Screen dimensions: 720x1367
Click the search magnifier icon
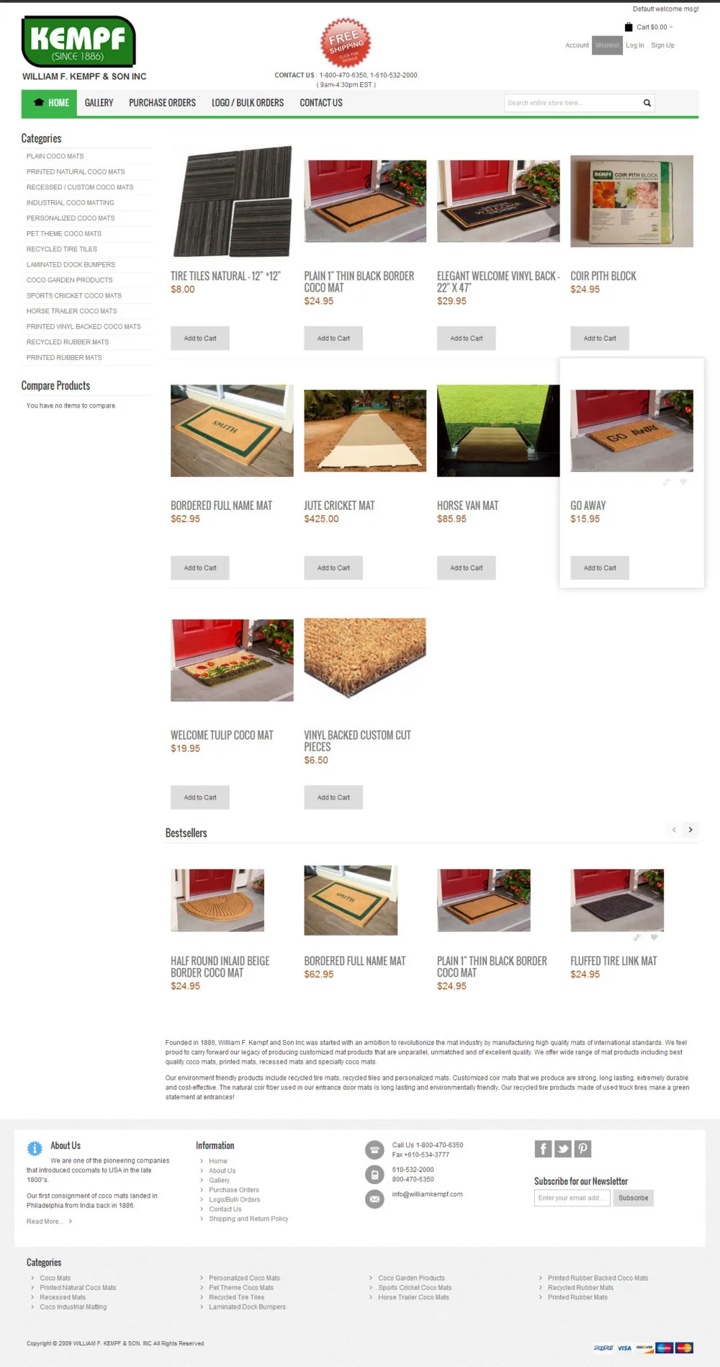coord(647,103)
